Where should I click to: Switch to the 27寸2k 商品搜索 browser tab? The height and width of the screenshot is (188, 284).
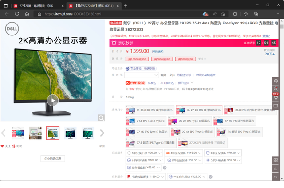39,6
